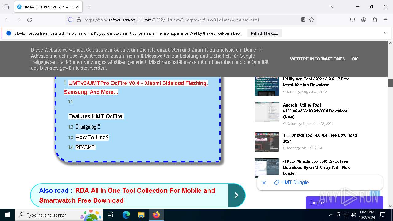The image size is (393, 221).
Task: Click the Refresh Firefox button
Action: (x=264, y=33)
